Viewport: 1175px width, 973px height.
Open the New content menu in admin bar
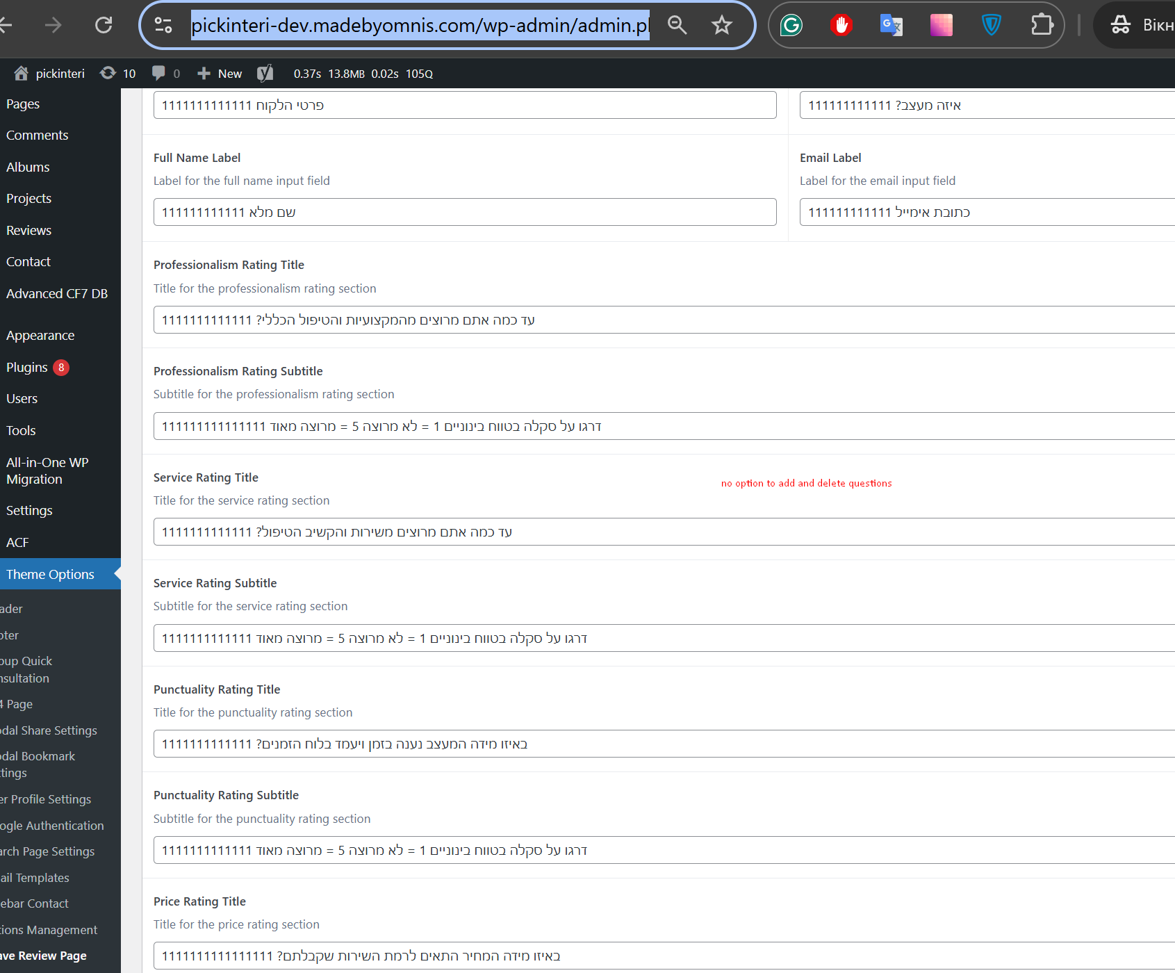220,74
